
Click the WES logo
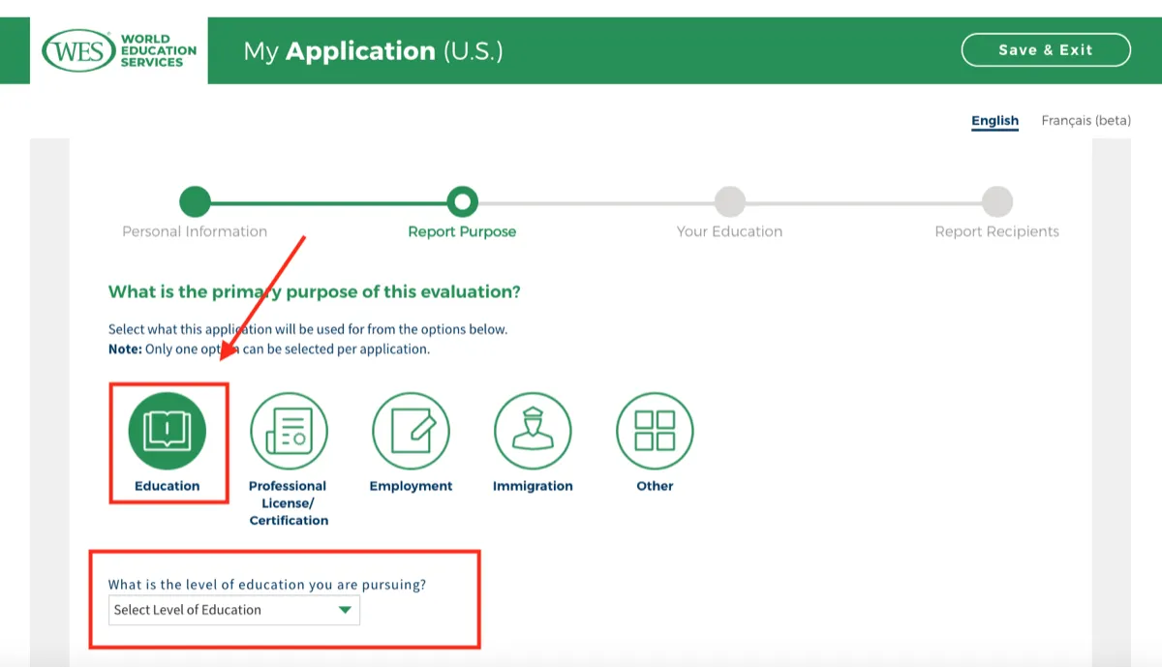pyautogui.click(x=118, y=50)
